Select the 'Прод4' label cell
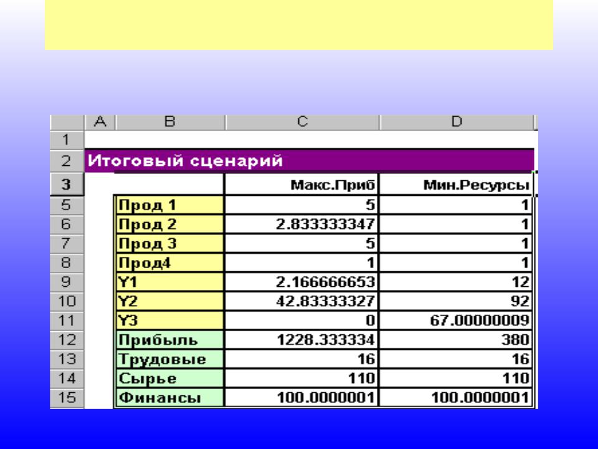Image resolution: width=598 pixels, height=449 pixels. [x=169, y=263]
